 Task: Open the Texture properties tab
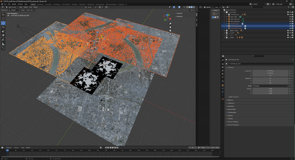coord(223,99)
